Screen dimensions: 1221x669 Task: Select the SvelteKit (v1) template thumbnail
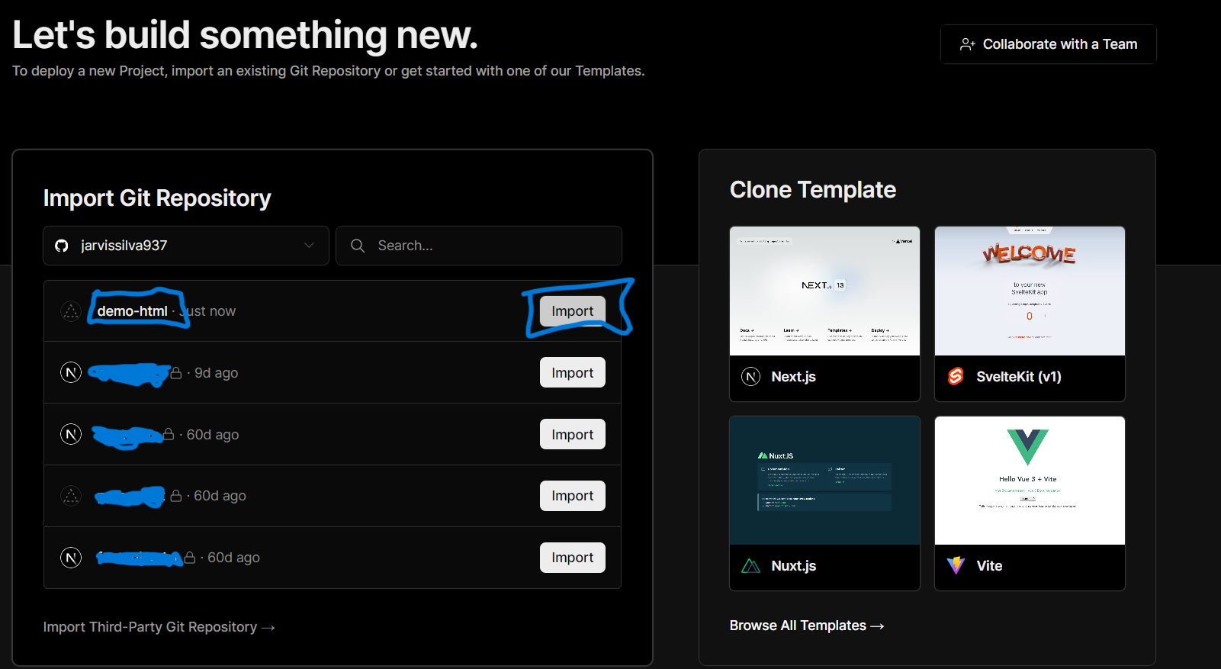click(1030, 291)
